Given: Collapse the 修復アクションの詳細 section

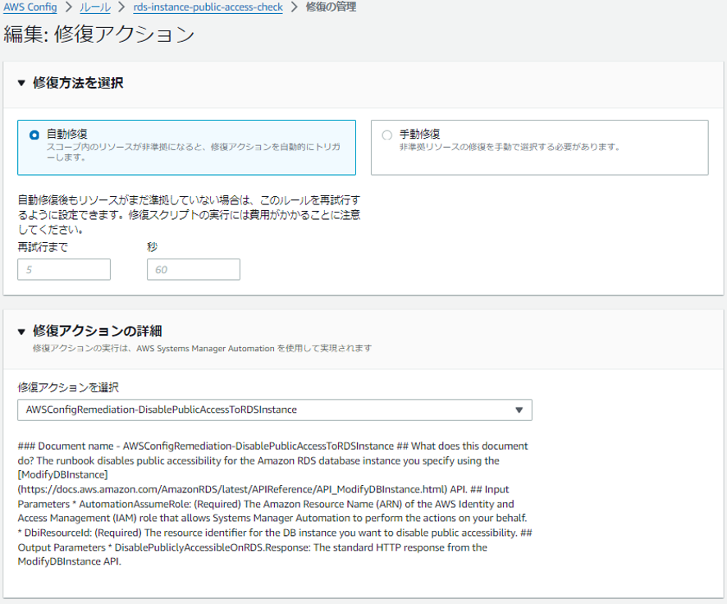Looking at the screenshot, I should point(21,332).
